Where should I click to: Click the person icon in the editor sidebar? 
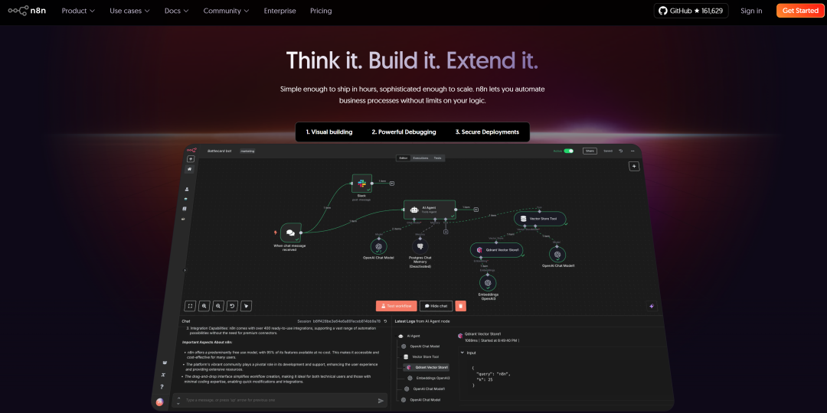[186, 189]
